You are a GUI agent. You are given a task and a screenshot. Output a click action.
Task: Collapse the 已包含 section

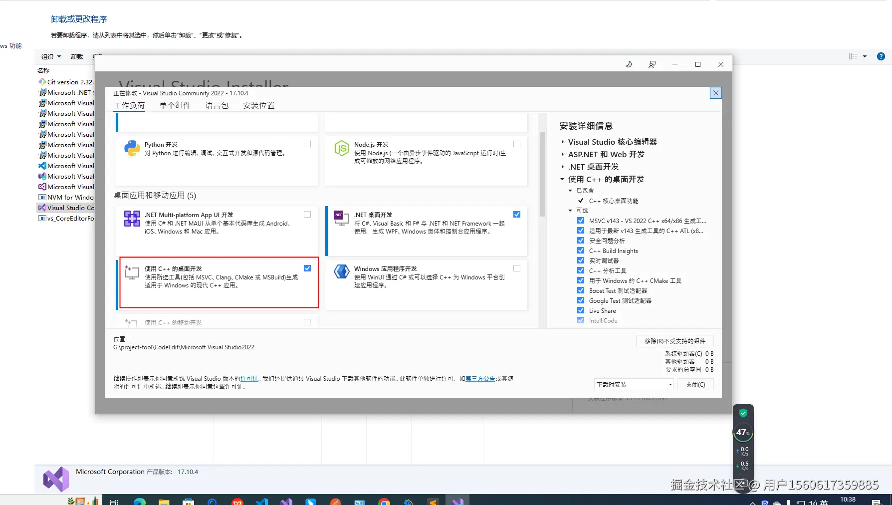click(x=570, y=191)
